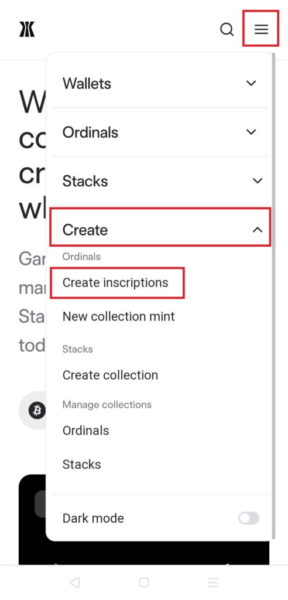This screenshot has width=288, height=600.
Task: Expand the Stacks section chevron
Action: 258,180
